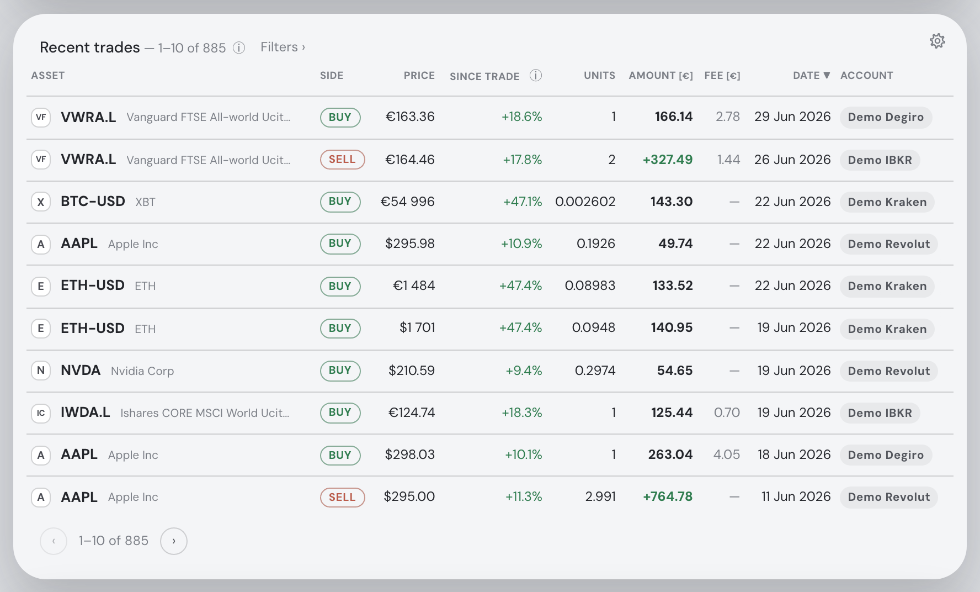Viewport: 980px width, 592px height.
Task: Click the A icon for AAPL $295.00 sell trade
Action: click(41, 497)
